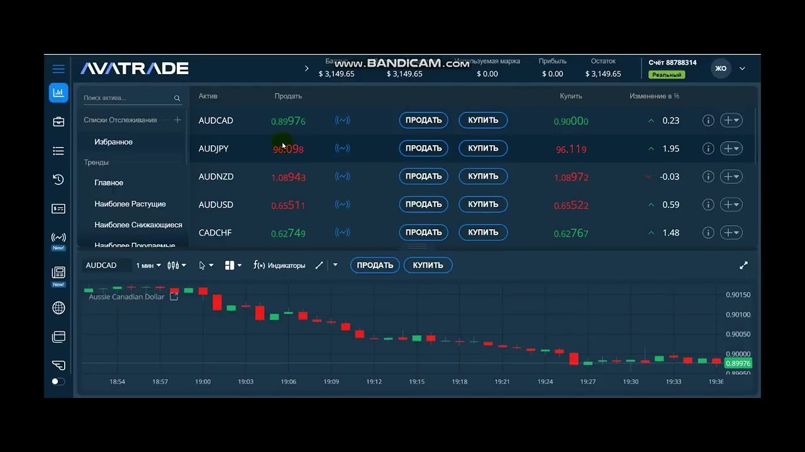Open the deposit card sidebar icon
Image resolution: width=805 pixels, height=452 pixels.
click(x=58, y=208)
